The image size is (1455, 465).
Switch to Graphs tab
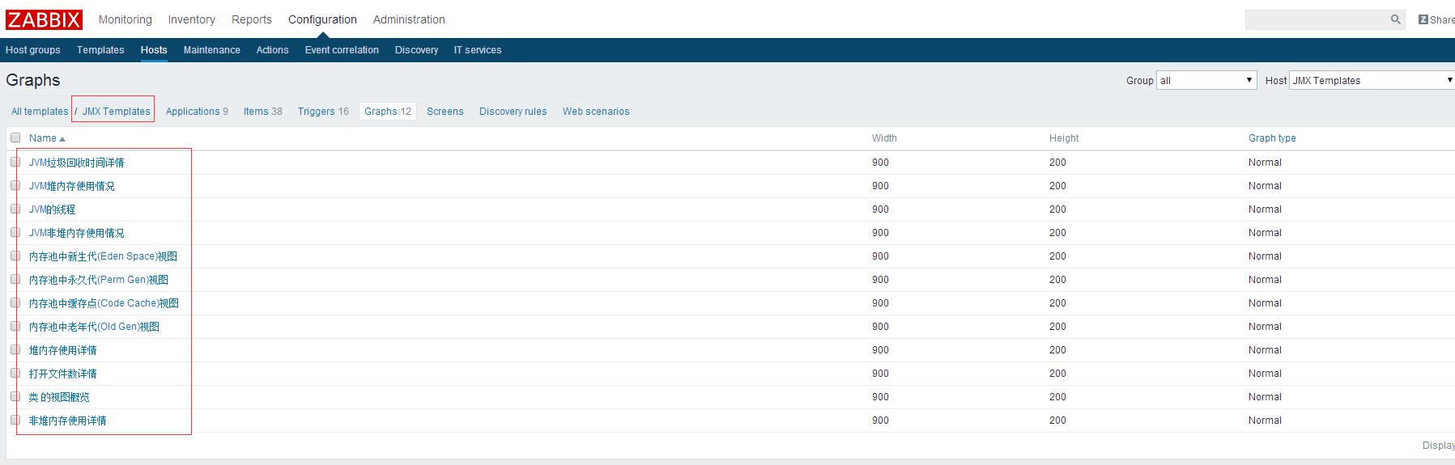pyautogui.click(x=388, y=112)
